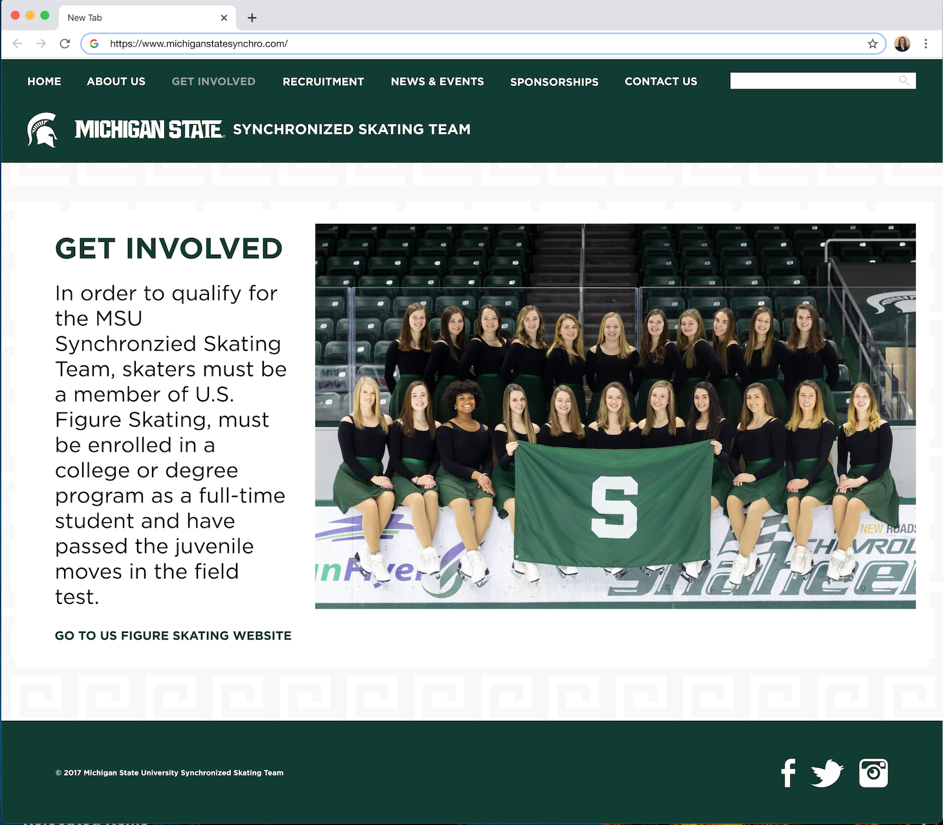Viewport: 943px width, 825px height.
Task: Open the Chrome profile avatar
Action: pyautogui.click(x=902, y=43)
